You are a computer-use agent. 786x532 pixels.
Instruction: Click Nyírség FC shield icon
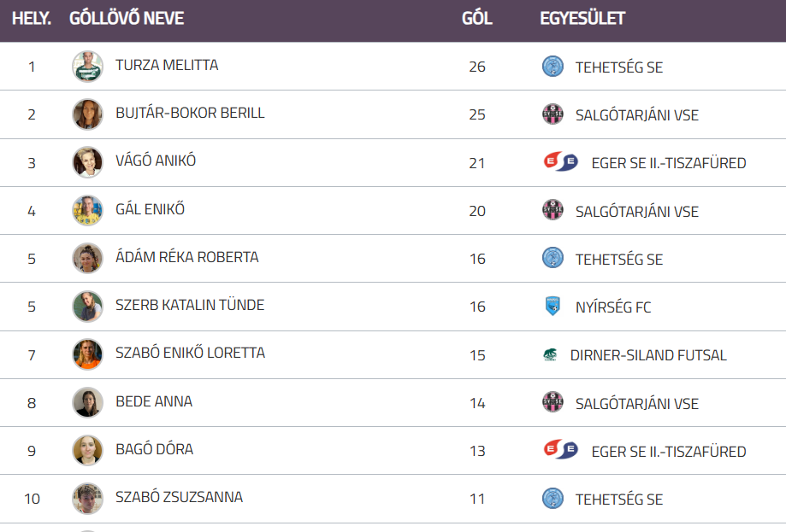[x=553, y=307]
